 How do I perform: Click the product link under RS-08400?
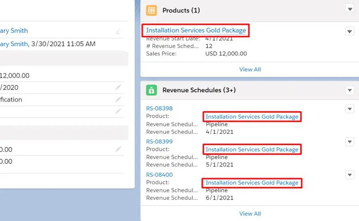tap(252, 183)
